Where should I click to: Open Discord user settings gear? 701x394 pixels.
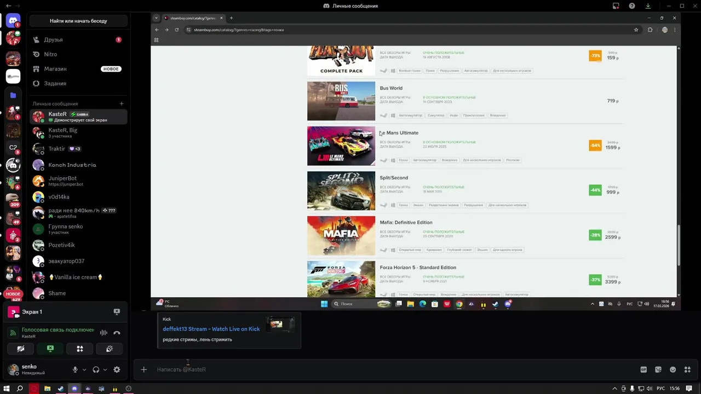click(x=117, y=369)
